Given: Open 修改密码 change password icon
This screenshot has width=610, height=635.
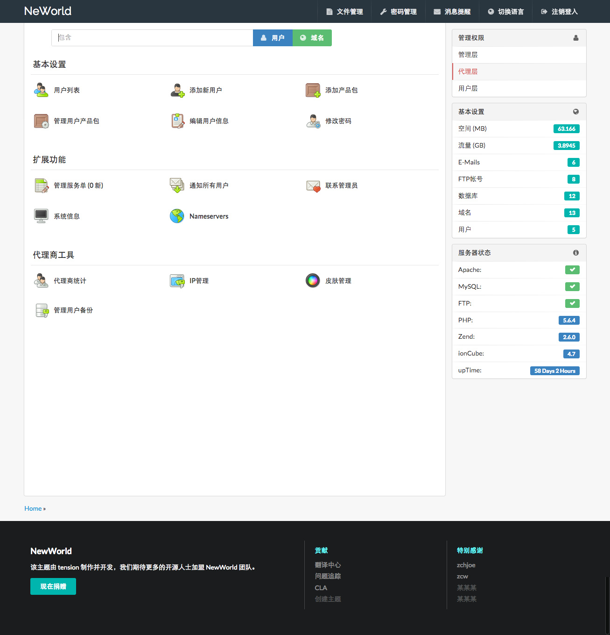Looking at the screenshot, I should tap(313, 121).
